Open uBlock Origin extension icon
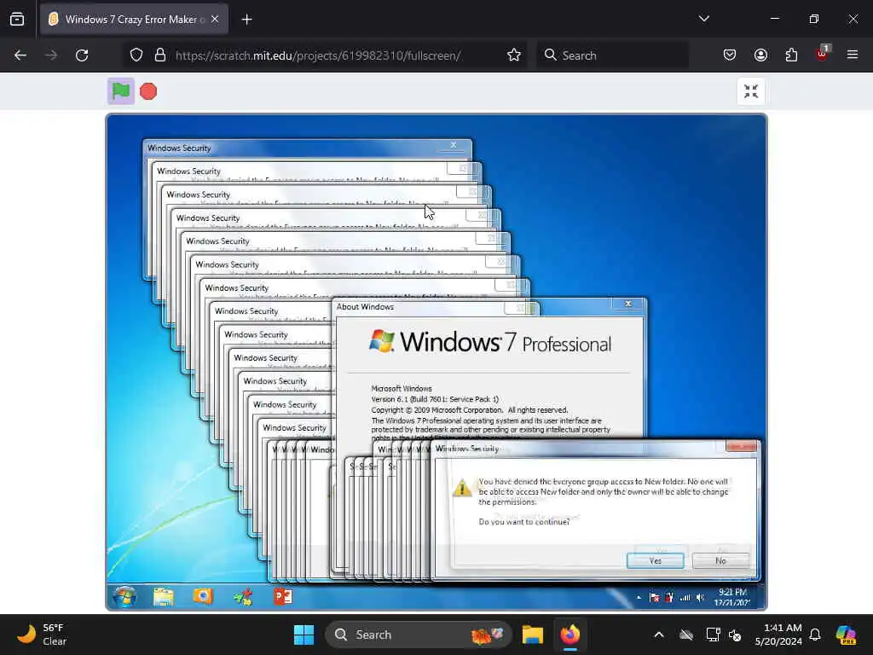This screenshot has width=873, height=655. (x=822, y=54)
